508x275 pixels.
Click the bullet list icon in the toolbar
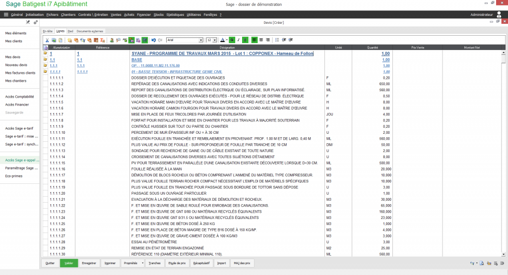(x=277, y=40)
